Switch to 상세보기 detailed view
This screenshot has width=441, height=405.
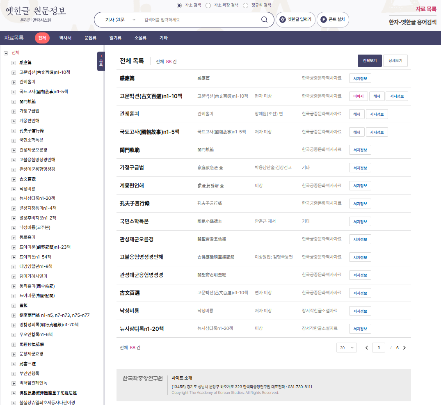pyautogui.click(x=395, y=61)
